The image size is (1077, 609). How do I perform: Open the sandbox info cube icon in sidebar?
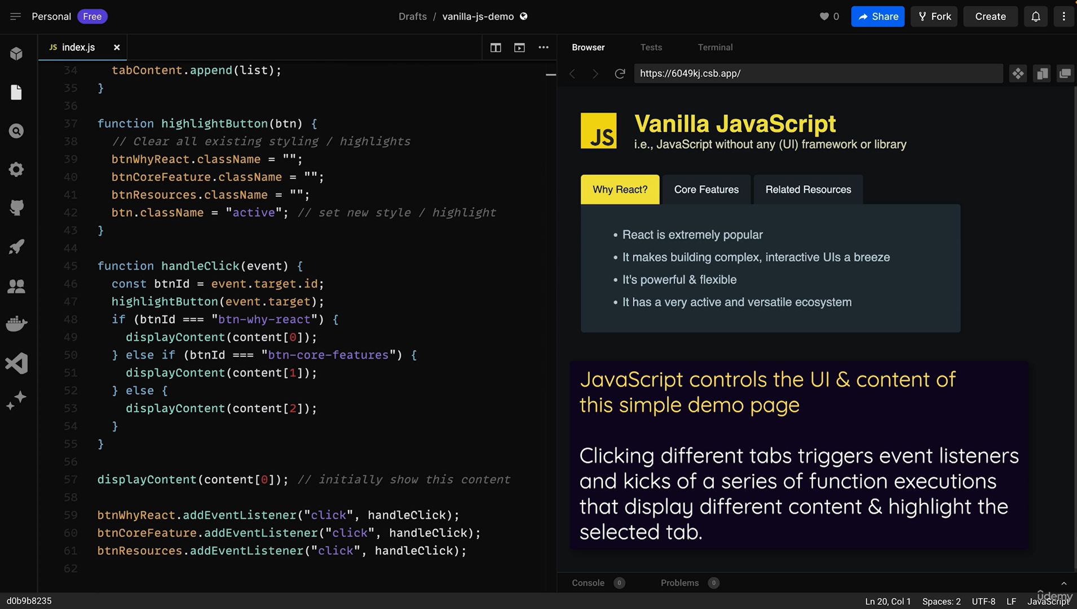point(16,54)
